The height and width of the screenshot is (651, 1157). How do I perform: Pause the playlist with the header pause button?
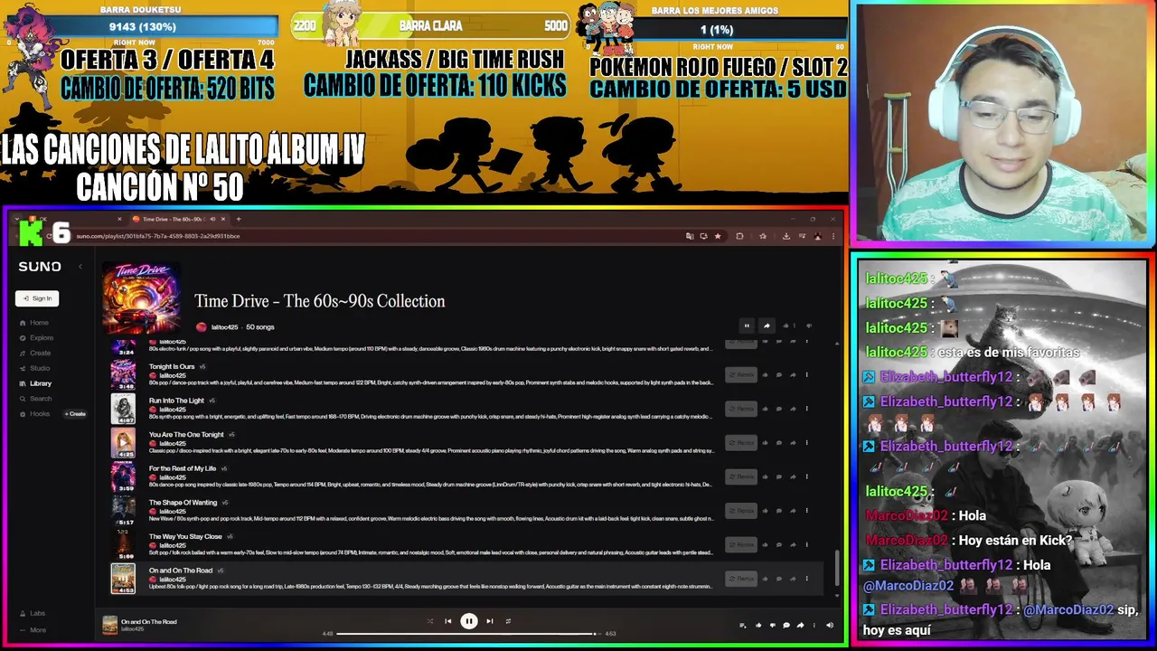point(747,325)
